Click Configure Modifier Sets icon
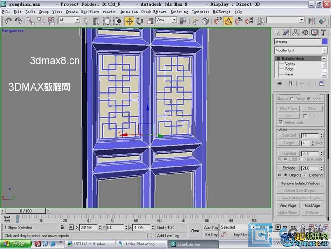The image size is (331, 249). [x=322, y=83]
